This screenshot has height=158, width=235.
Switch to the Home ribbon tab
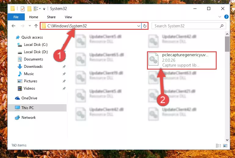click(34, 17)
